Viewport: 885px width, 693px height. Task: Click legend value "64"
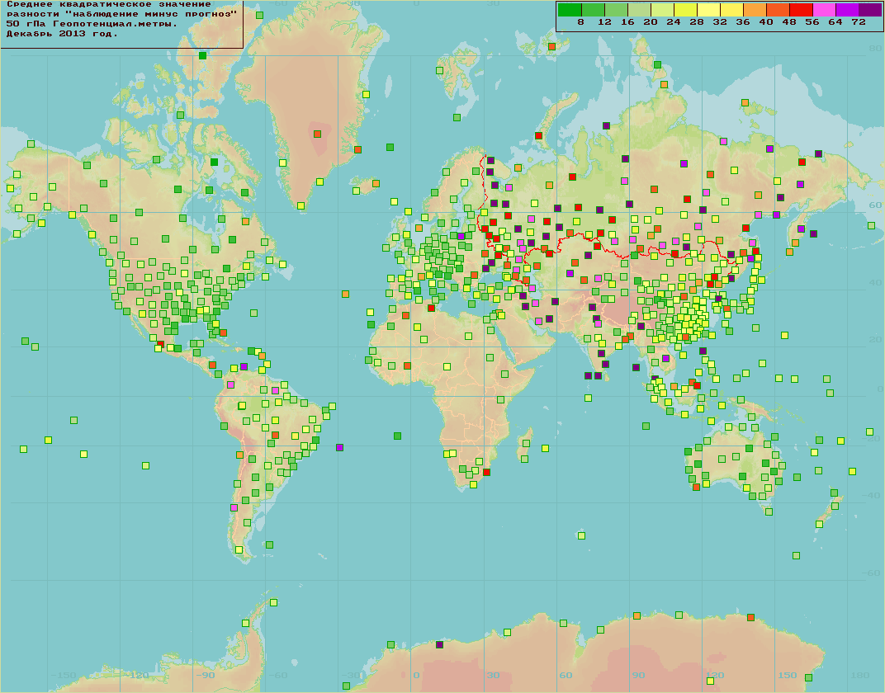click(x=835, y=22)
